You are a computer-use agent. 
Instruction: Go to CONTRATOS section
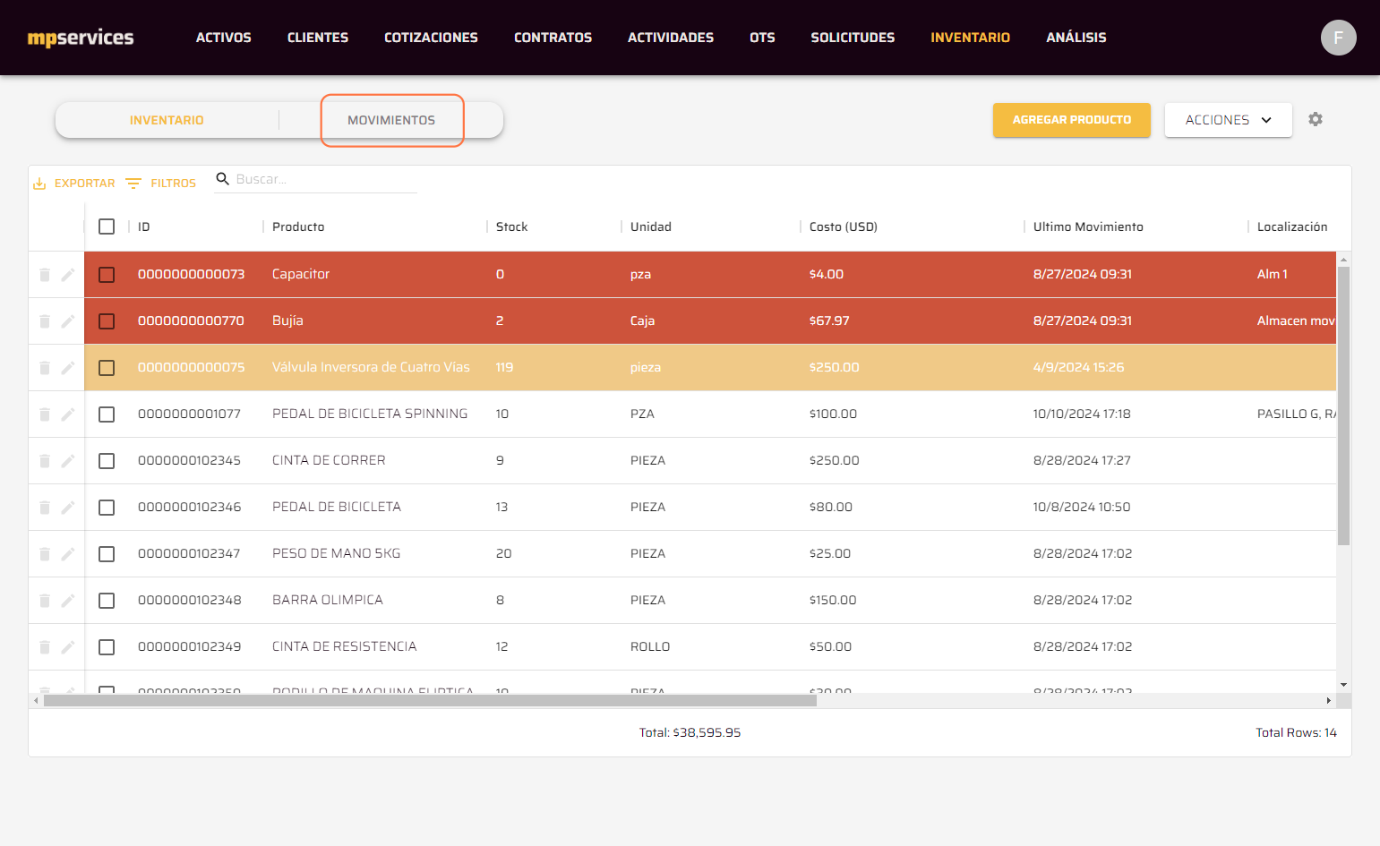click(x=553, y=38)
